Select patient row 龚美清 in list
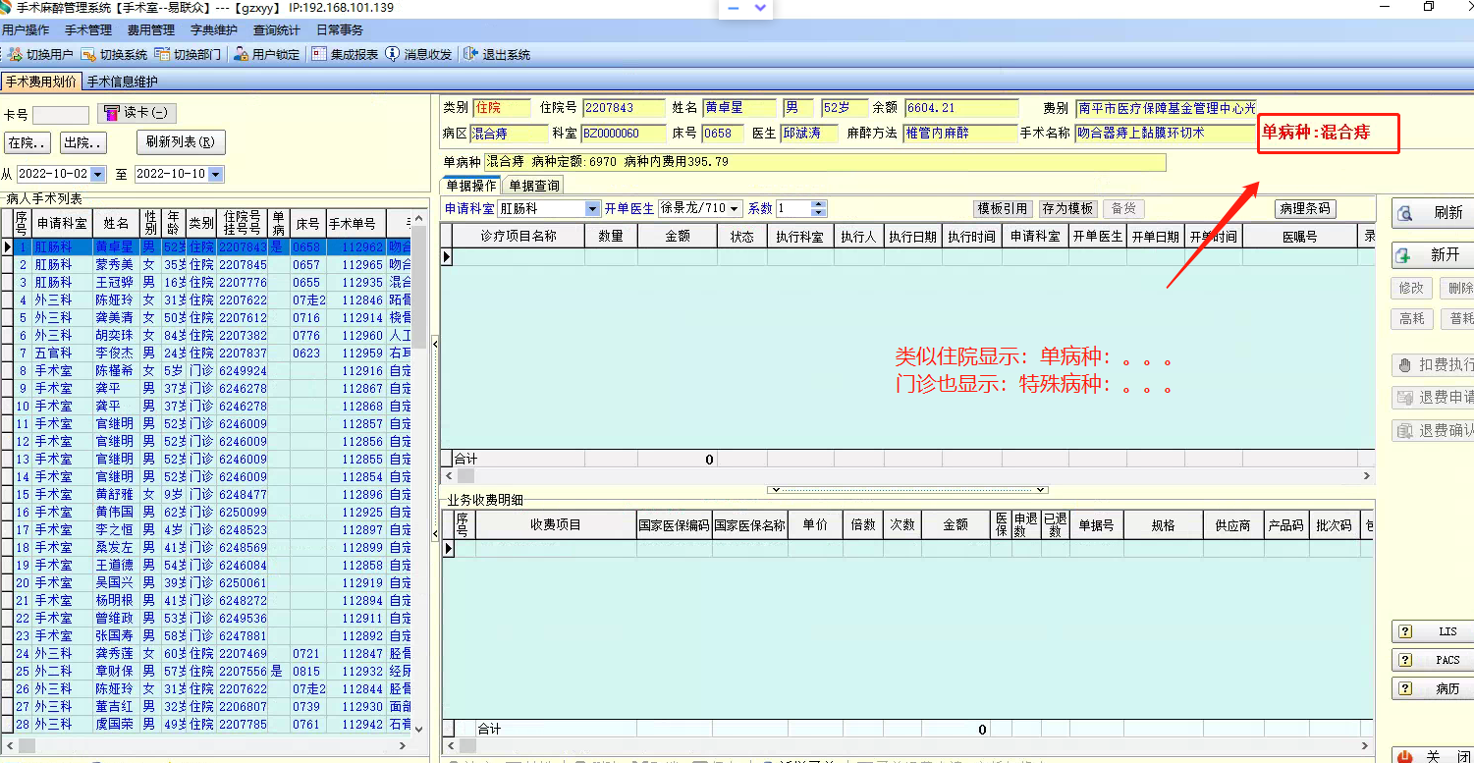The image size is (1474, 763). (207, 318)
